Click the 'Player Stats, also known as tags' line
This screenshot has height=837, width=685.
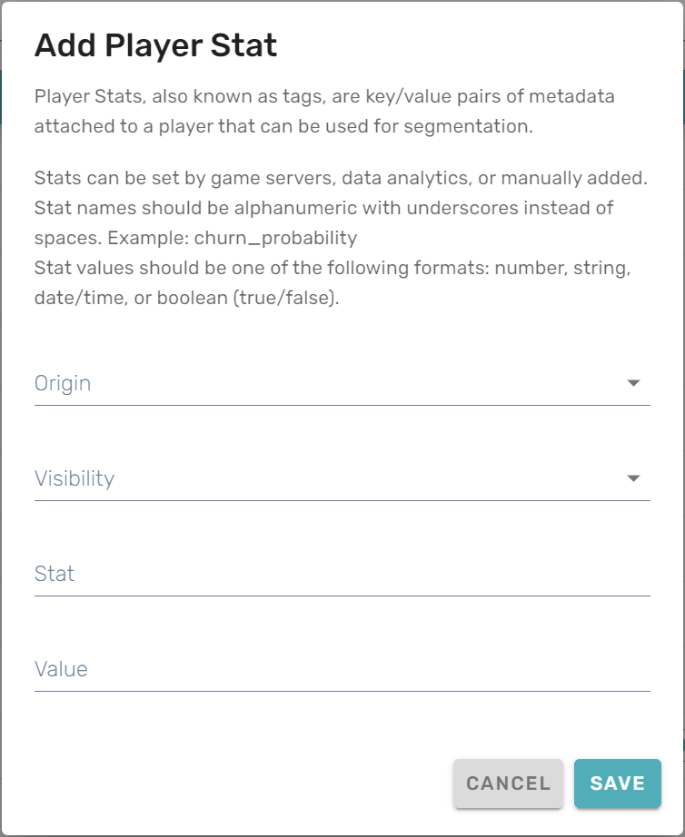[336, 97]
